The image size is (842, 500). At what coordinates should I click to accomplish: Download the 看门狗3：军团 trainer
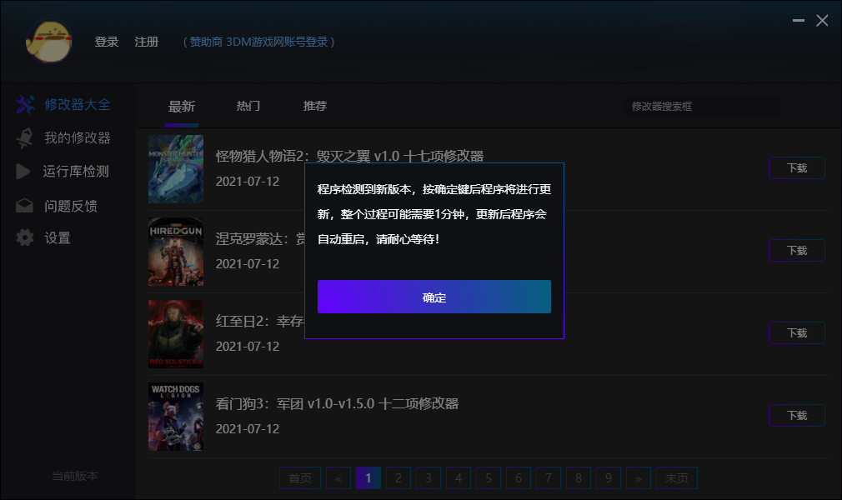[x=797, y=416]
